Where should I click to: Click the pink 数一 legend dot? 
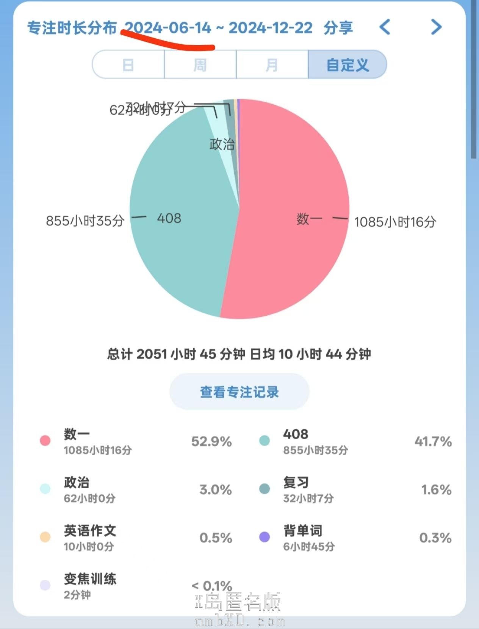click(45, 441)
